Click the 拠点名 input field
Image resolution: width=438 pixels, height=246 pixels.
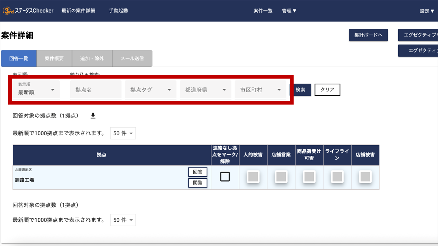click(x=95, y=90)
